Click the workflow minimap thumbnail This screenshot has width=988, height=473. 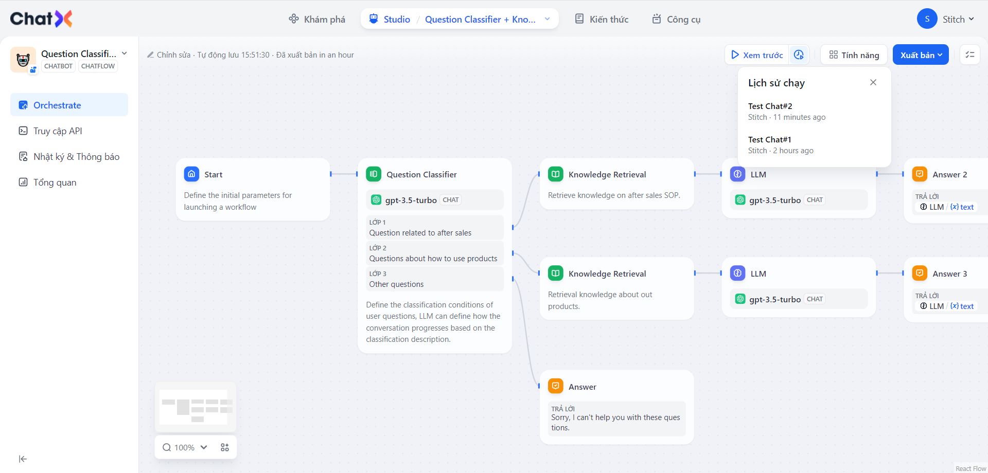196,407
